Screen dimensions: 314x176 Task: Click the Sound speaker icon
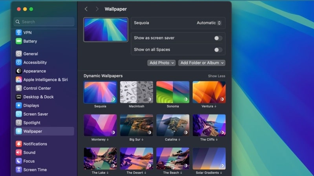click(18, 152)
